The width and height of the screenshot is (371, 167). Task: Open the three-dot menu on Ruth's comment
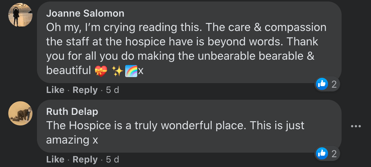coord(356,126)
